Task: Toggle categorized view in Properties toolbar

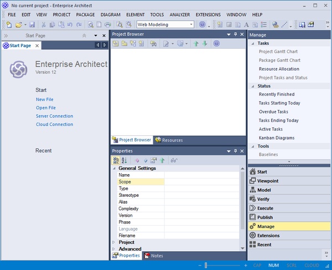Action: click(116, 160)
